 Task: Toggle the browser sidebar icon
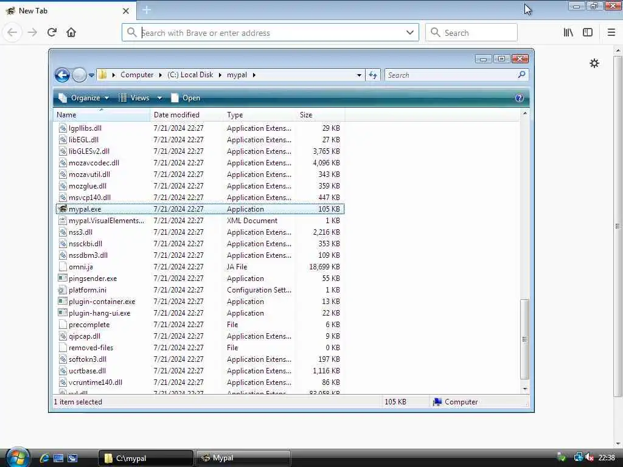588,33
